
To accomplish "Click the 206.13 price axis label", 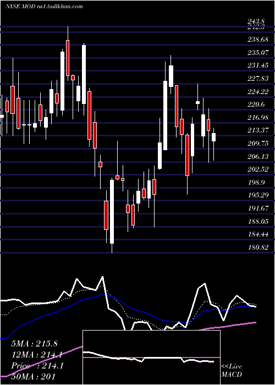I will pos(258,157).
